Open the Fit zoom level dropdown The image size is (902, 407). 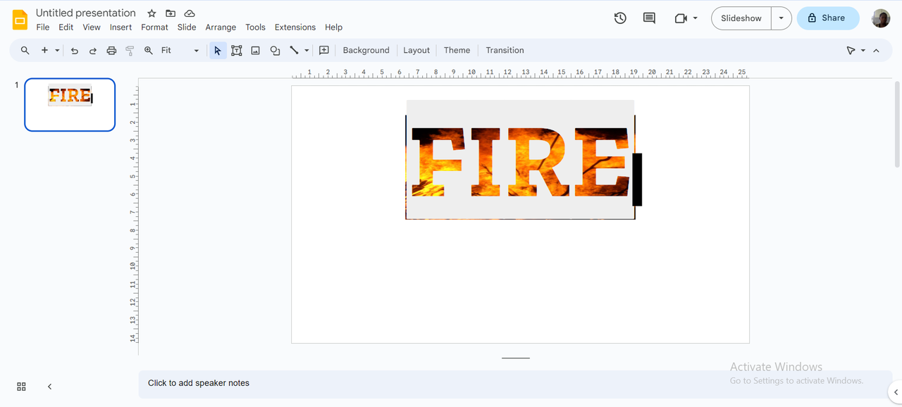point(180,51)
